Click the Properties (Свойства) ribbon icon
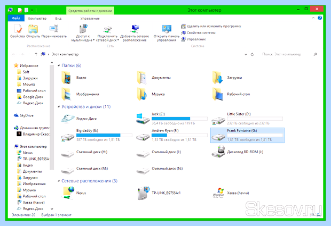 click(x=18, y=31)
